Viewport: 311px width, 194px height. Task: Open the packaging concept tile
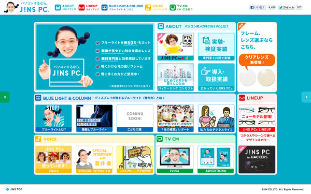(176, 77)
